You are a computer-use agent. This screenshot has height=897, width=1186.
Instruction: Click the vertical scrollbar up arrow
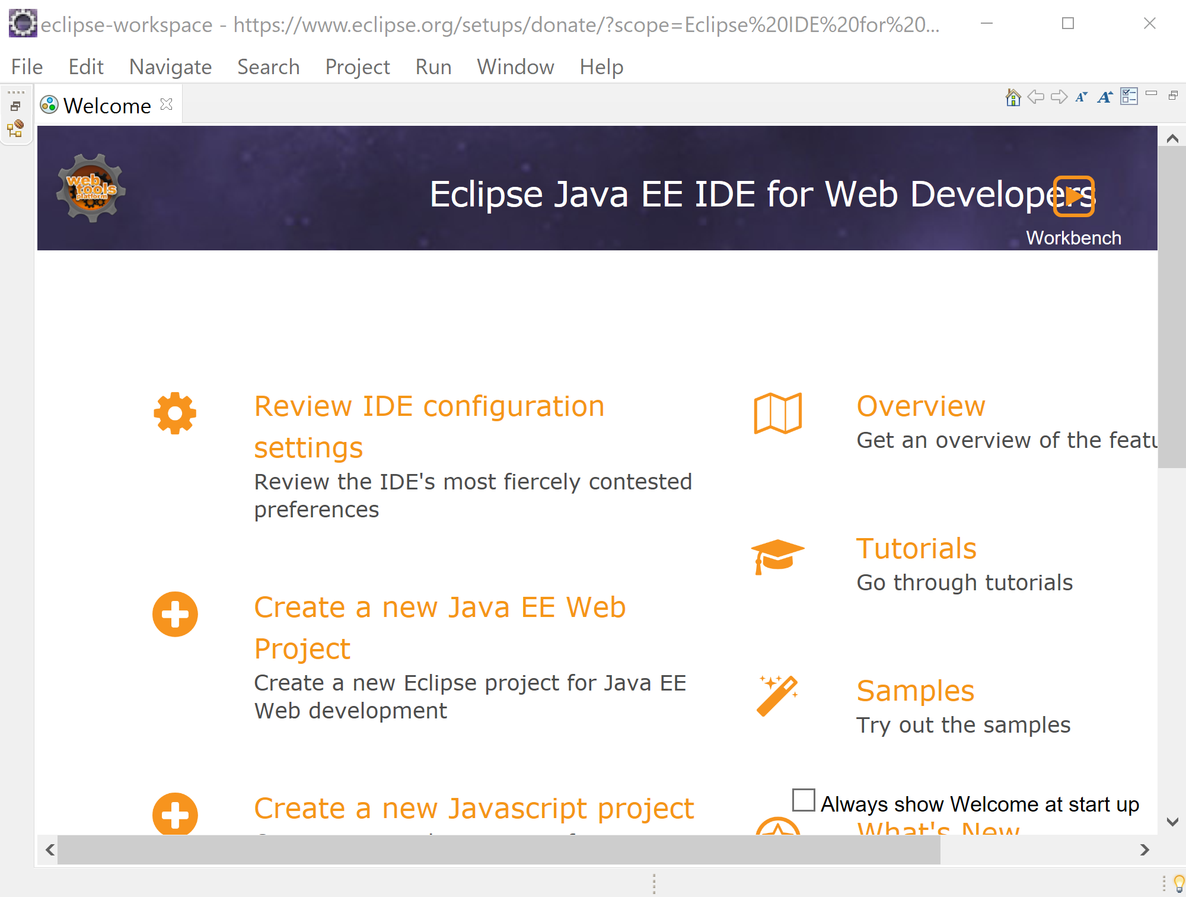1172,139
